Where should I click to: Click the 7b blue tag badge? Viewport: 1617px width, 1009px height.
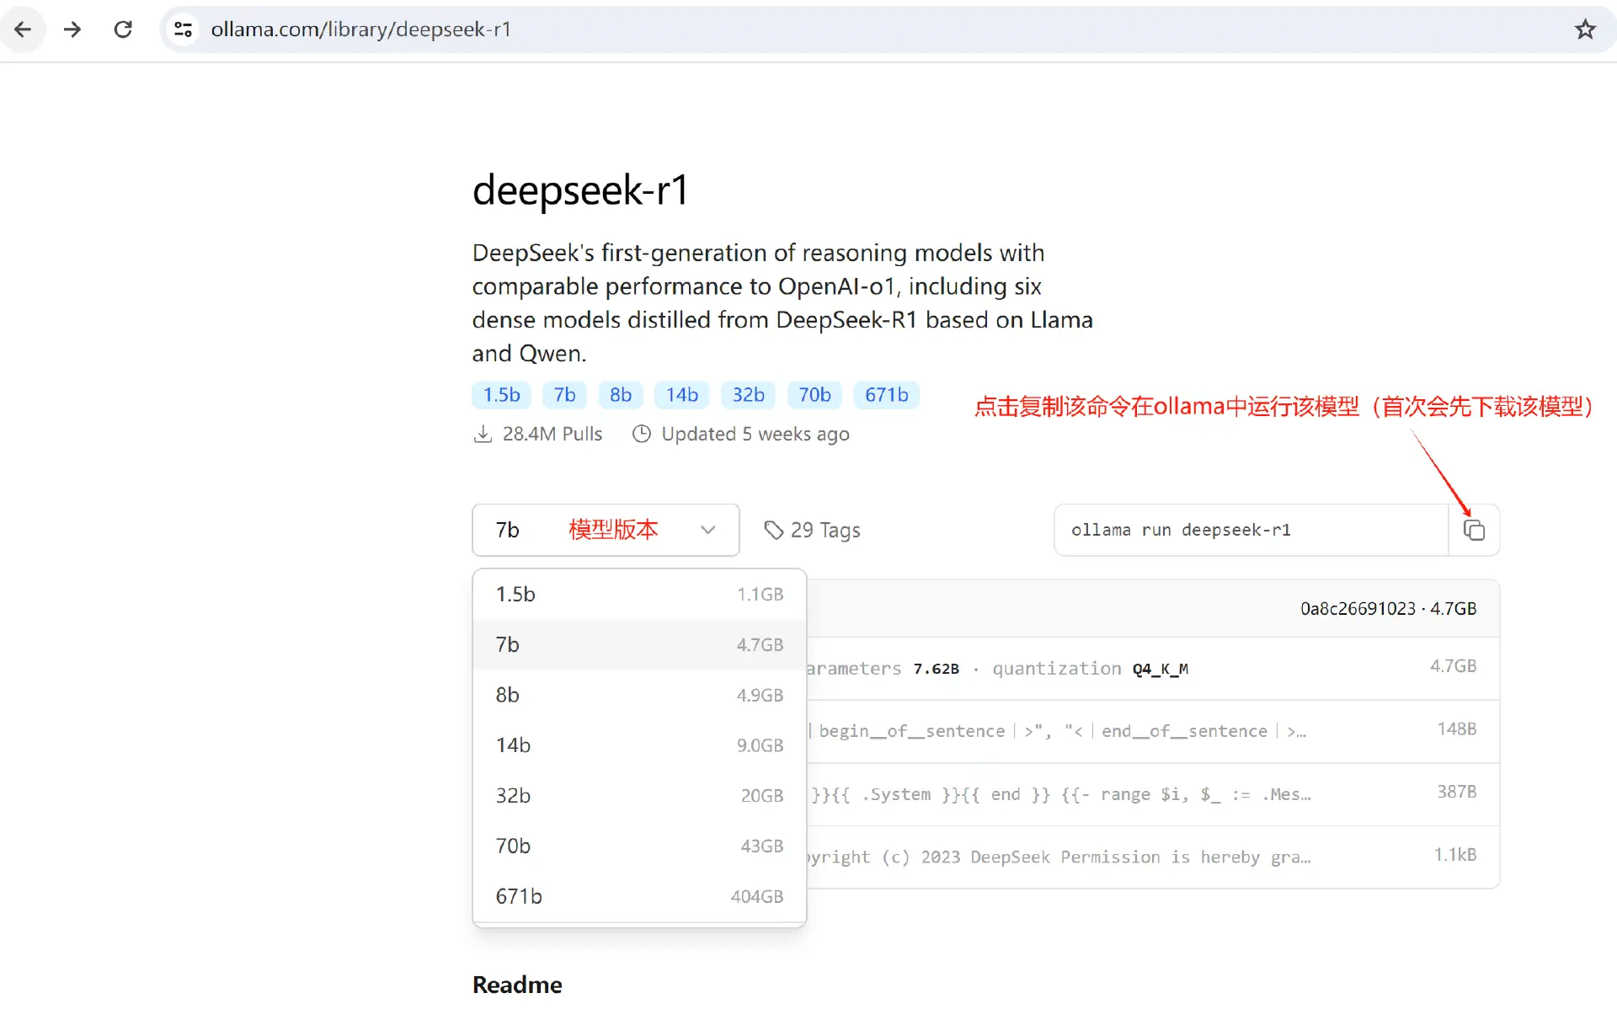(564, 395)
